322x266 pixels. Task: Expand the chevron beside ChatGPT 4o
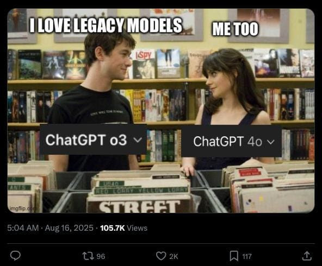click(271, 142)
